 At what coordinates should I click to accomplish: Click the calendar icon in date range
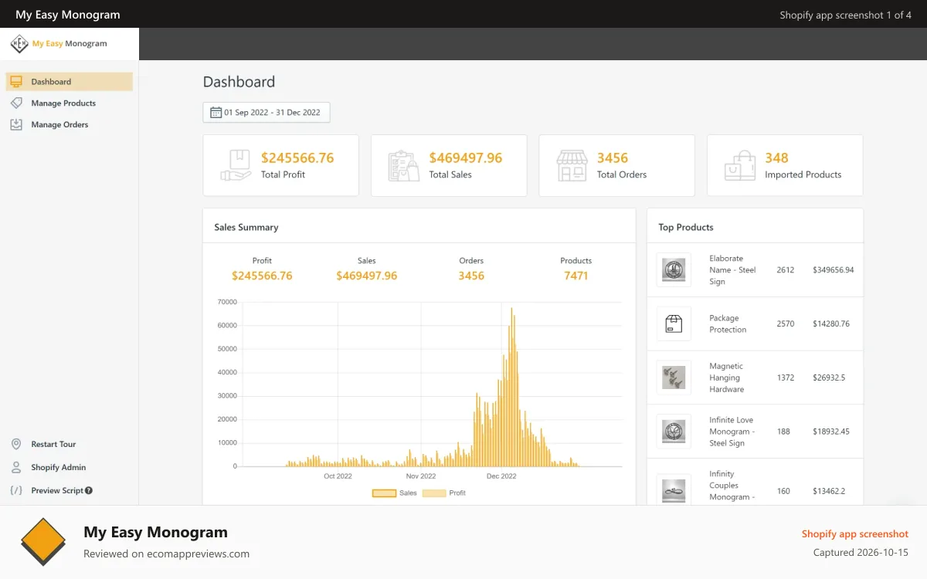tap(216, 113)
